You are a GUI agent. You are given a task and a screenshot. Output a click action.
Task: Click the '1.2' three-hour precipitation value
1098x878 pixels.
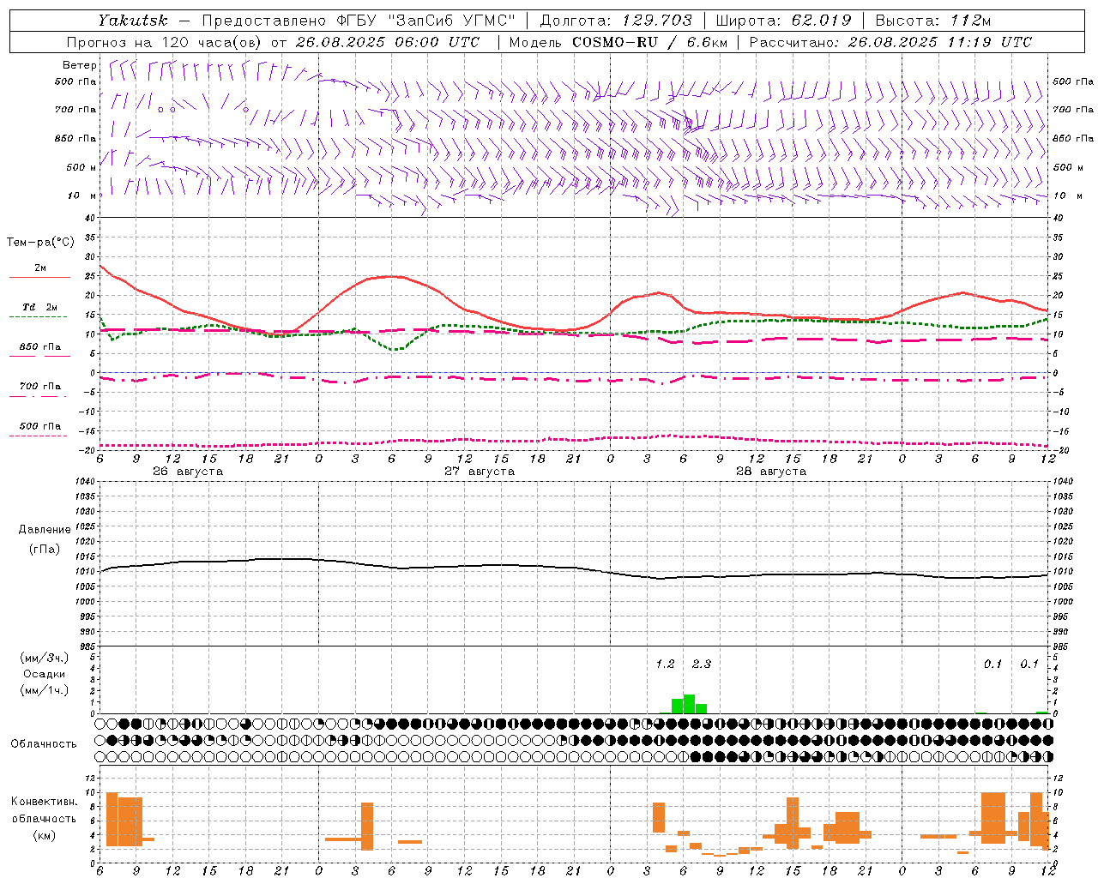(x=665, y=664)
